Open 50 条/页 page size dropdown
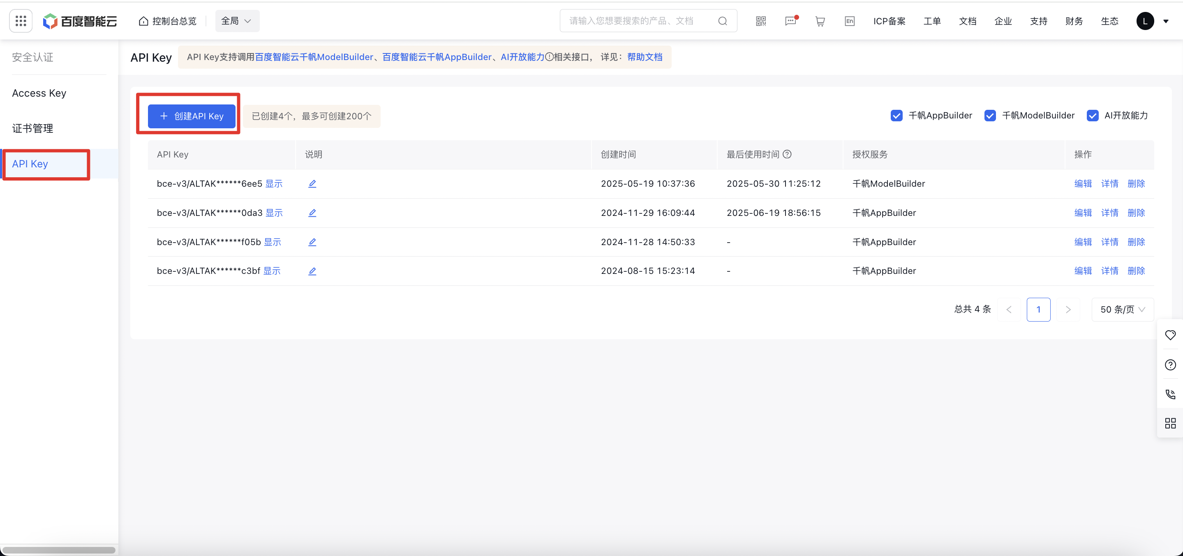 coord(1123,310)
